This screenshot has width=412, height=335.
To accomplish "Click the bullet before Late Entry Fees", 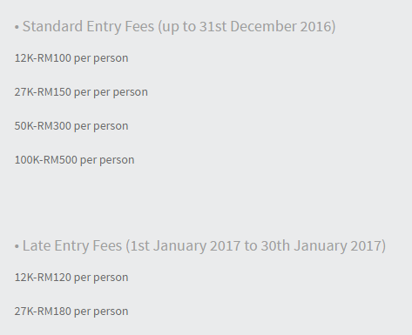I will (17, 246).
